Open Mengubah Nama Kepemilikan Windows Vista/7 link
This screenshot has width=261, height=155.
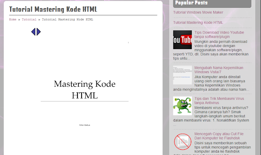219,70
